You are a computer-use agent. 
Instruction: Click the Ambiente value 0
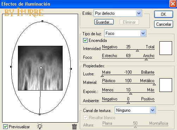[x=128, y=99]
